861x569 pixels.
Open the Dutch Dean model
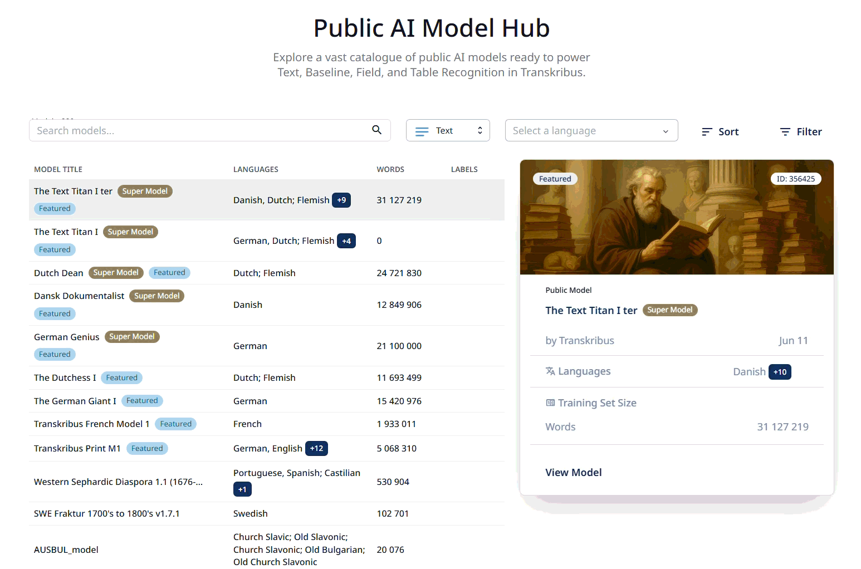58,273
